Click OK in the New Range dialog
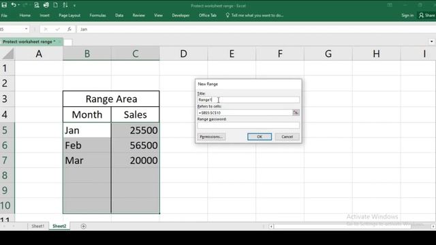 (x=260, y=137)
